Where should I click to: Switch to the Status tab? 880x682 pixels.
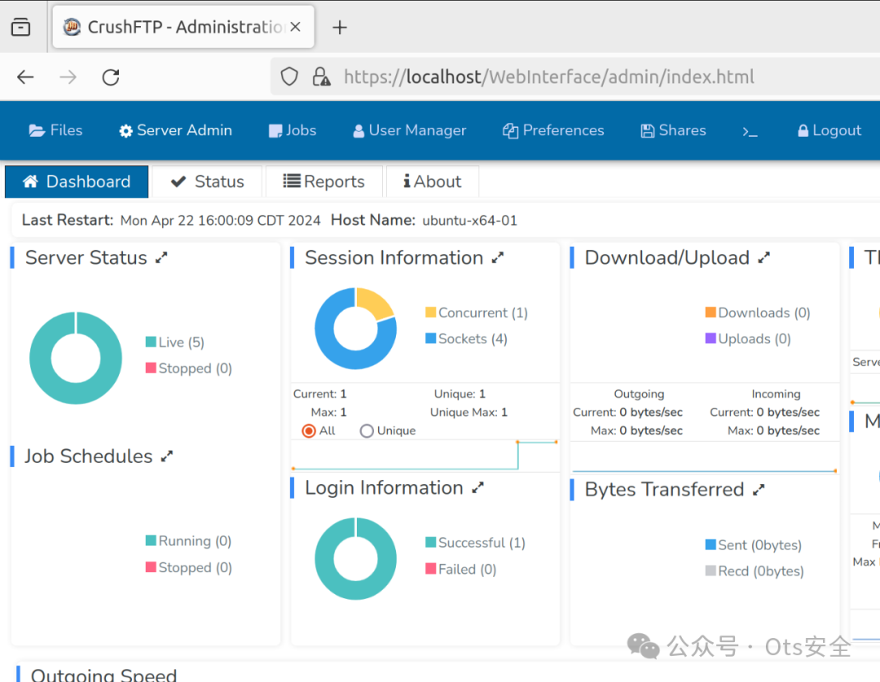point(207,181)
